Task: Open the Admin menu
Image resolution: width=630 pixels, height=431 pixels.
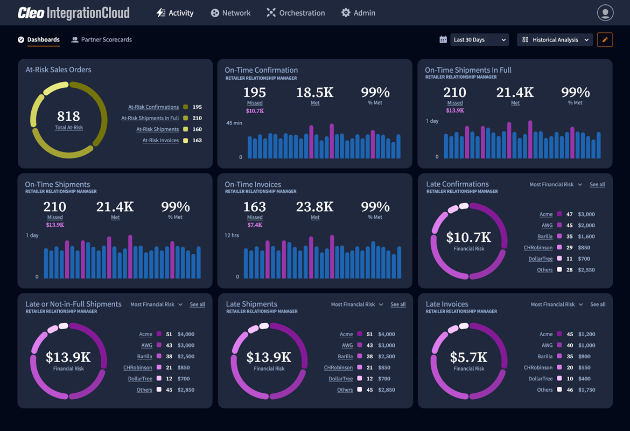Action: [358, 13]
